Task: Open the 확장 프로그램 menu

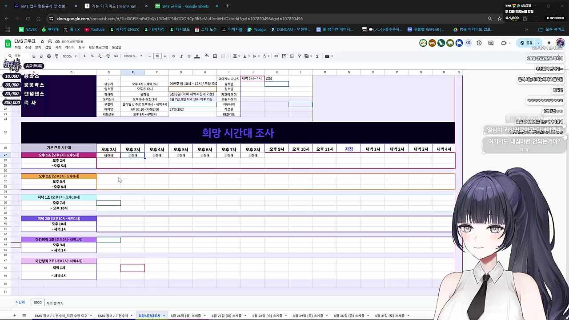Action: coord(98,48)
